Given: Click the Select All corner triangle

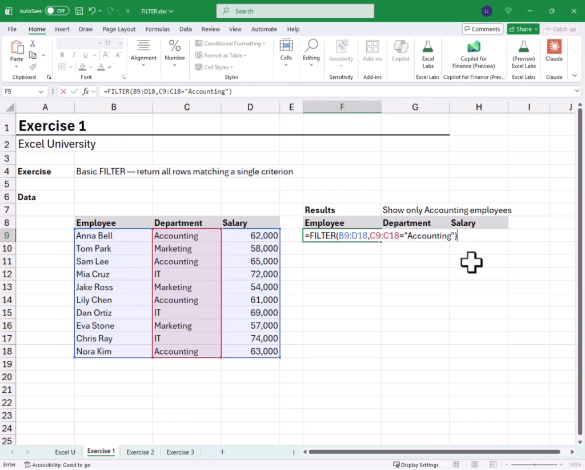Looking at the screenshot, I should (x=9, y=107).
